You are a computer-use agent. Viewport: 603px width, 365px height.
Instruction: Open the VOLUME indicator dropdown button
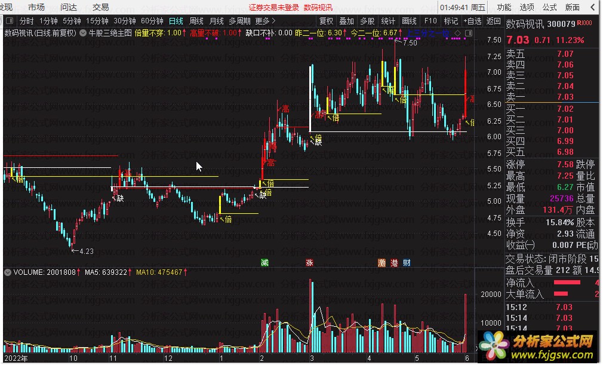(8, 272)
